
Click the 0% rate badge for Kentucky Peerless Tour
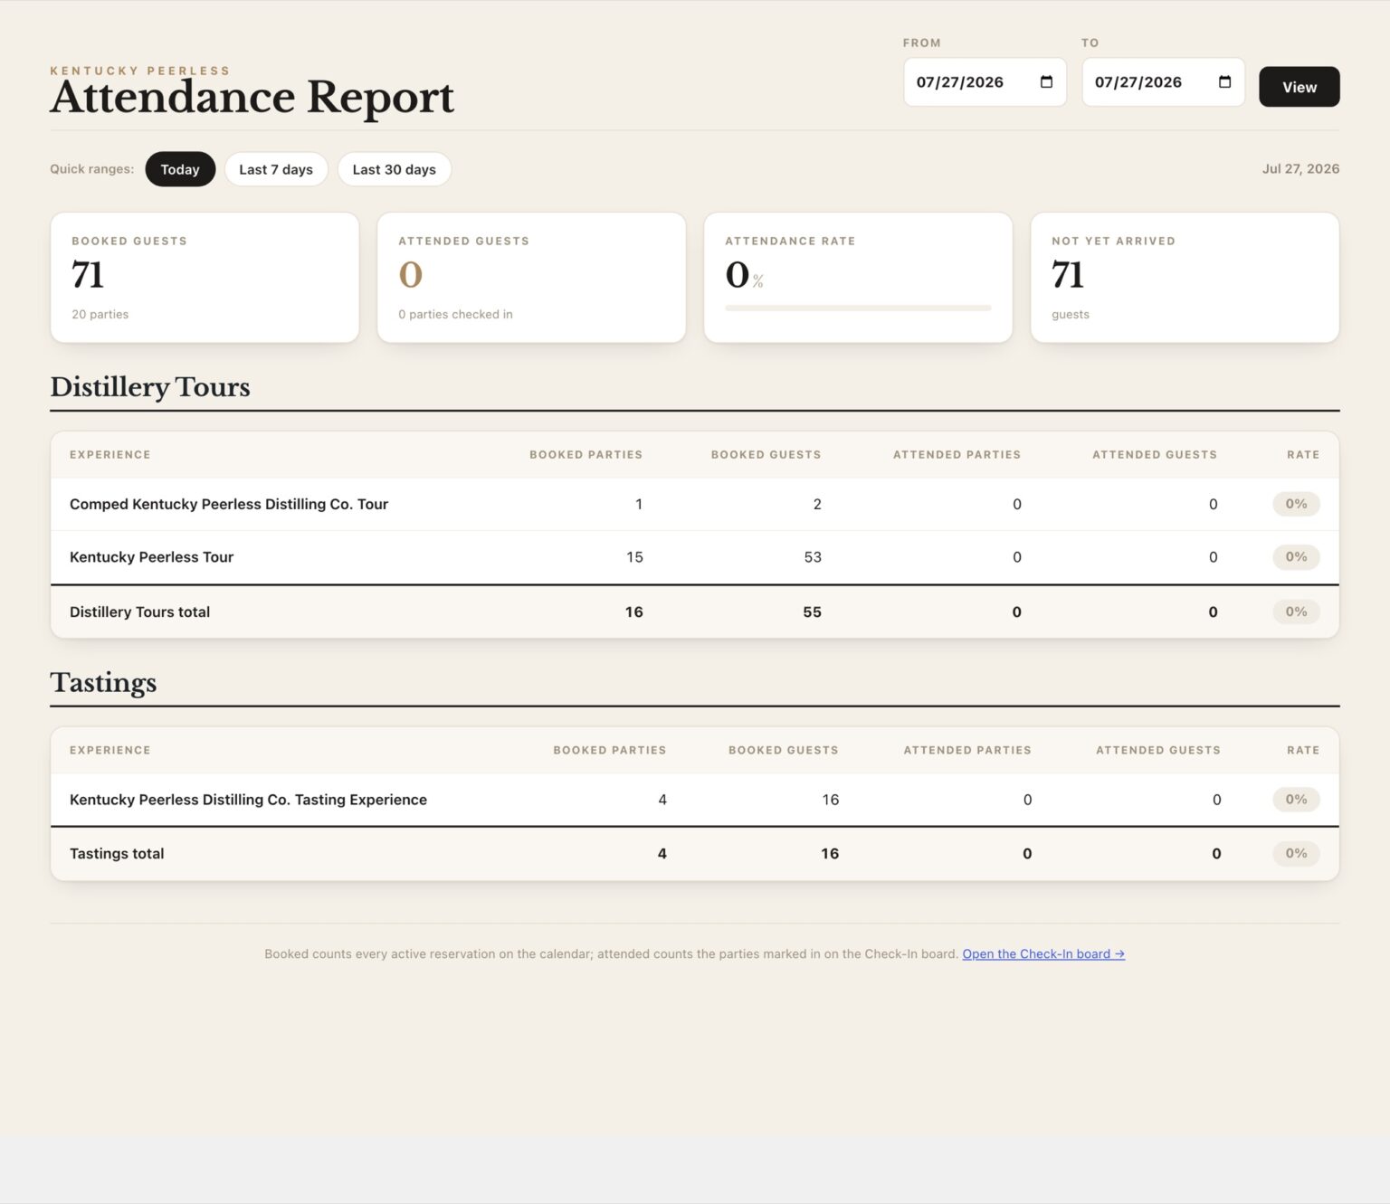[1296, 557]
